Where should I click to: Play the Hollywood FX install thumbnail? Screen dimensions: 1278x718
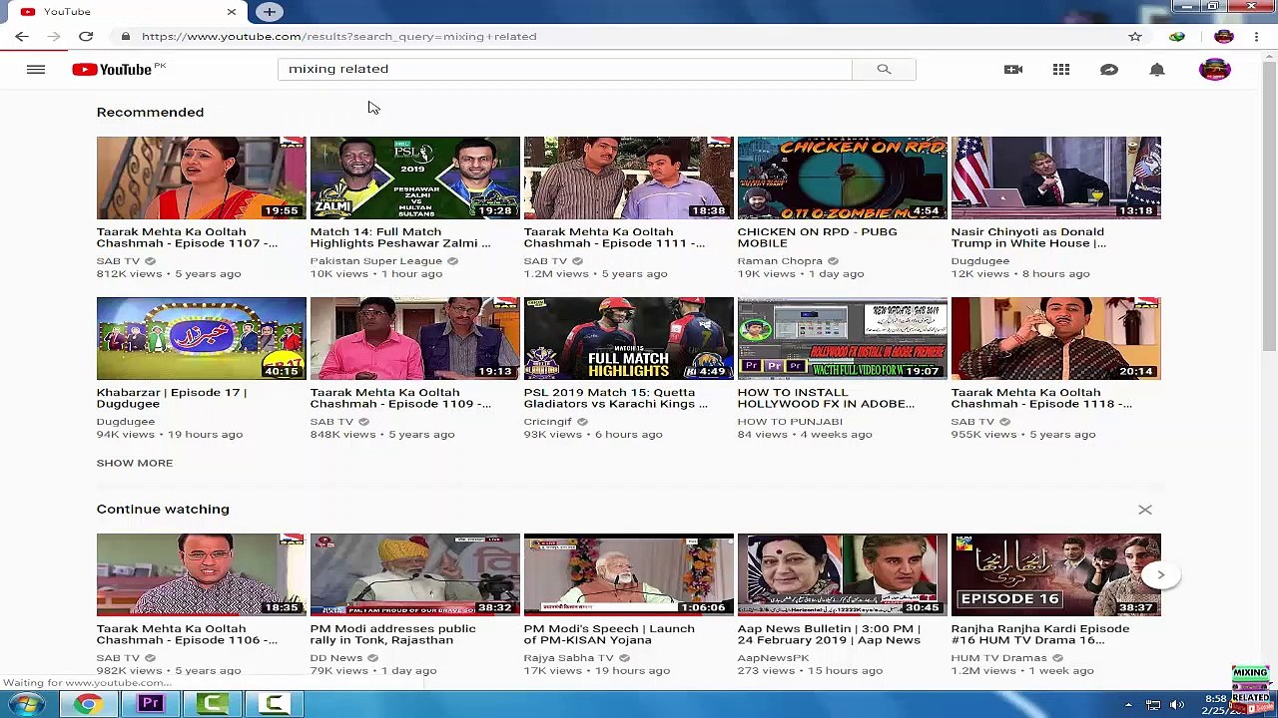[843, 338]
